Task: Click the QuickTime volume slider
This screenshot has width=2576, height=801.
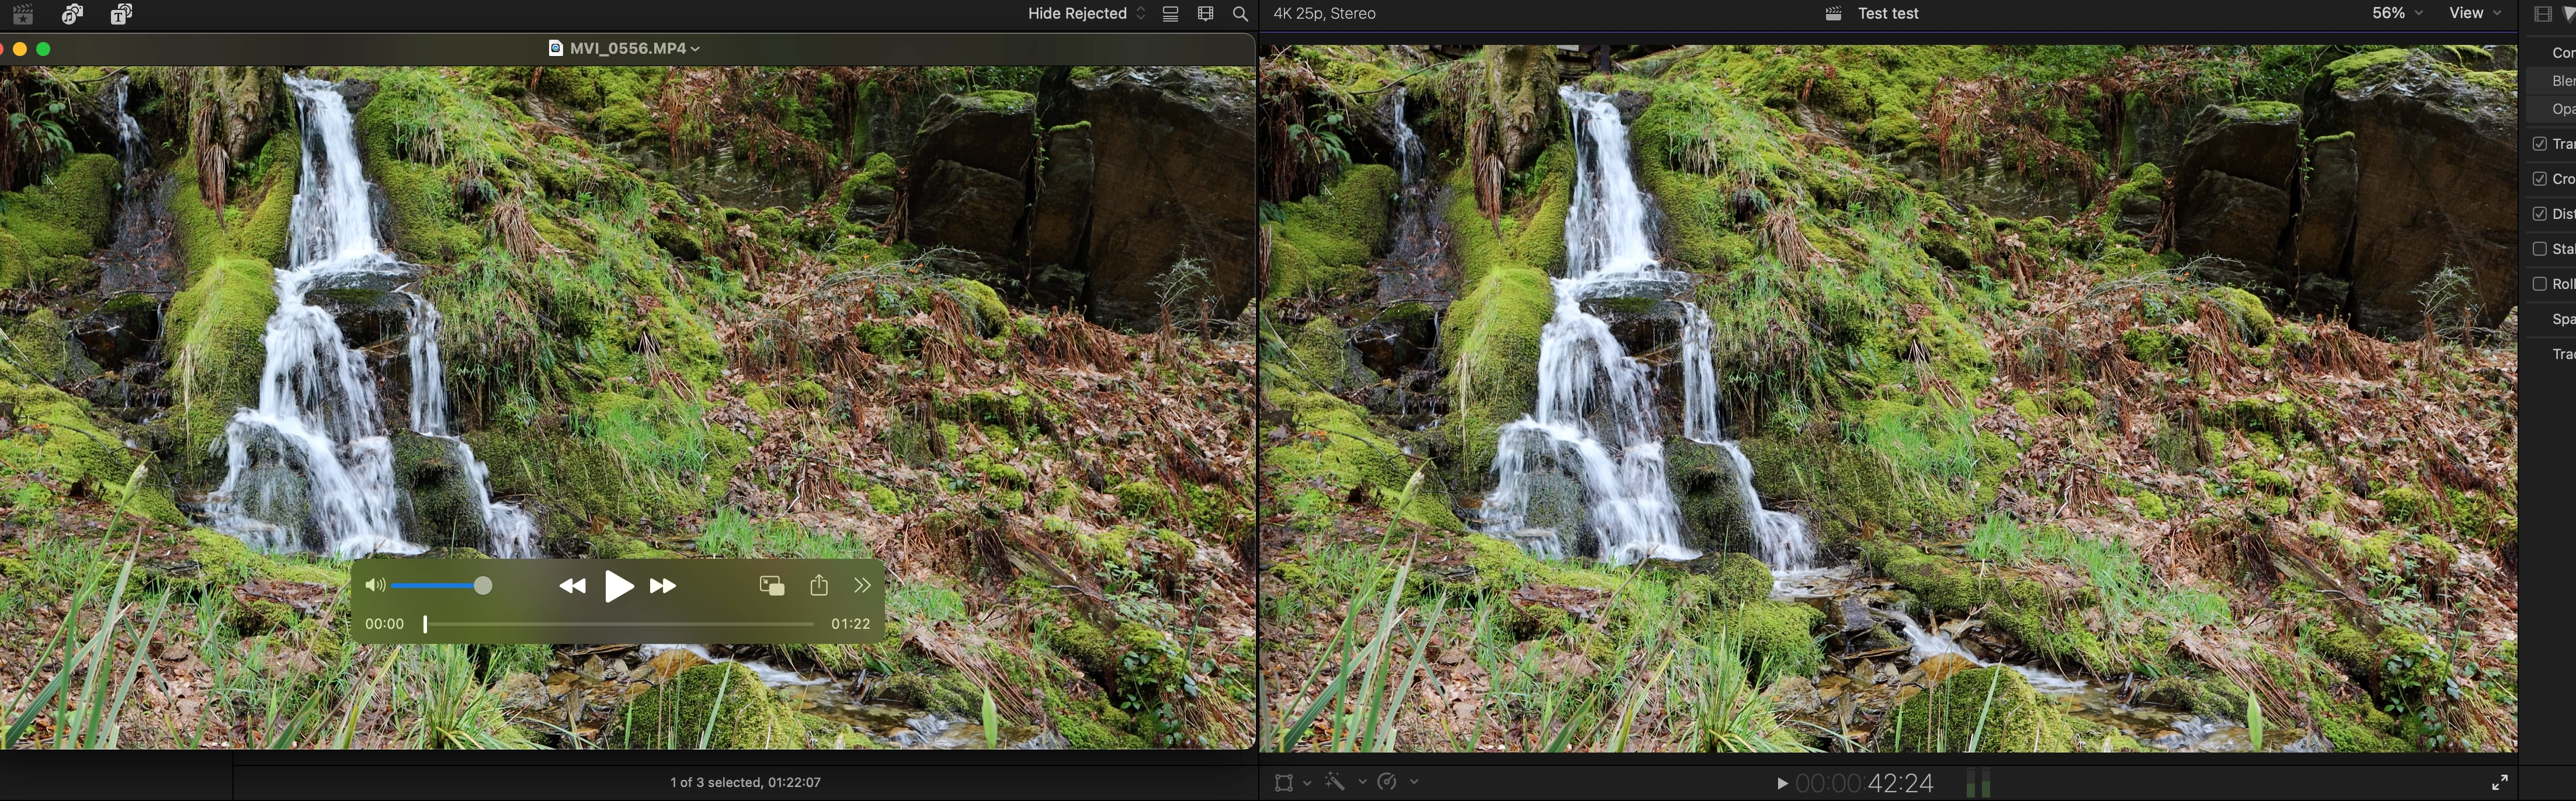Action: click(x=440, y=586)
